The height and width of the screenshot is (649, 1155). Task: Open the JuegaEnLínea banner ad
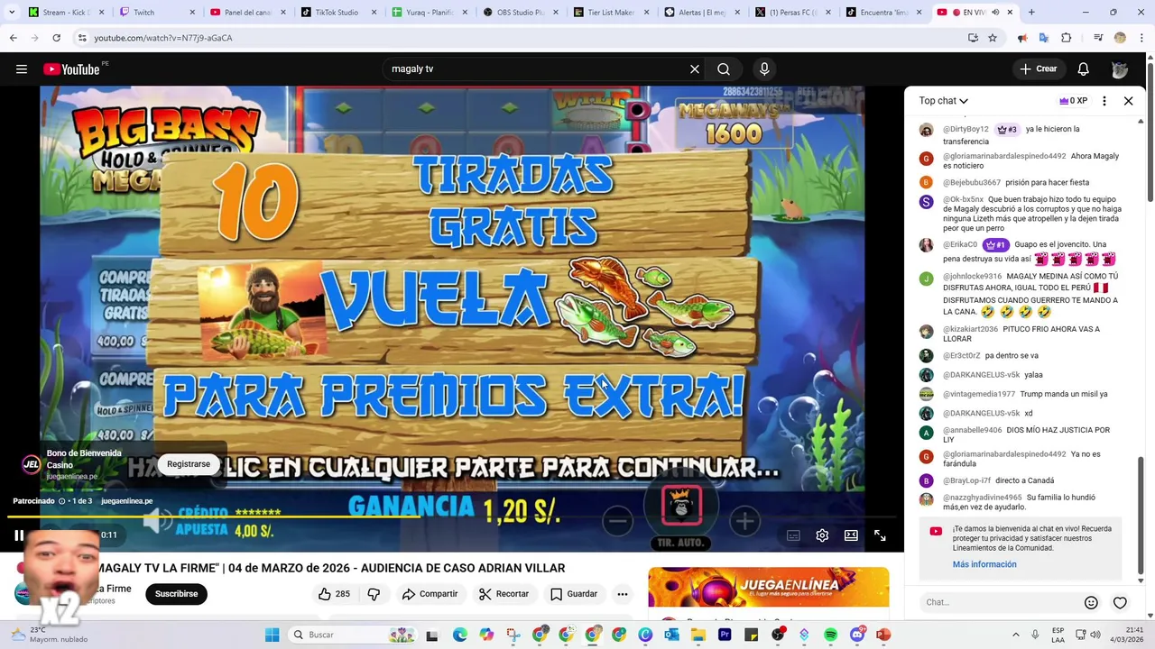769,588
